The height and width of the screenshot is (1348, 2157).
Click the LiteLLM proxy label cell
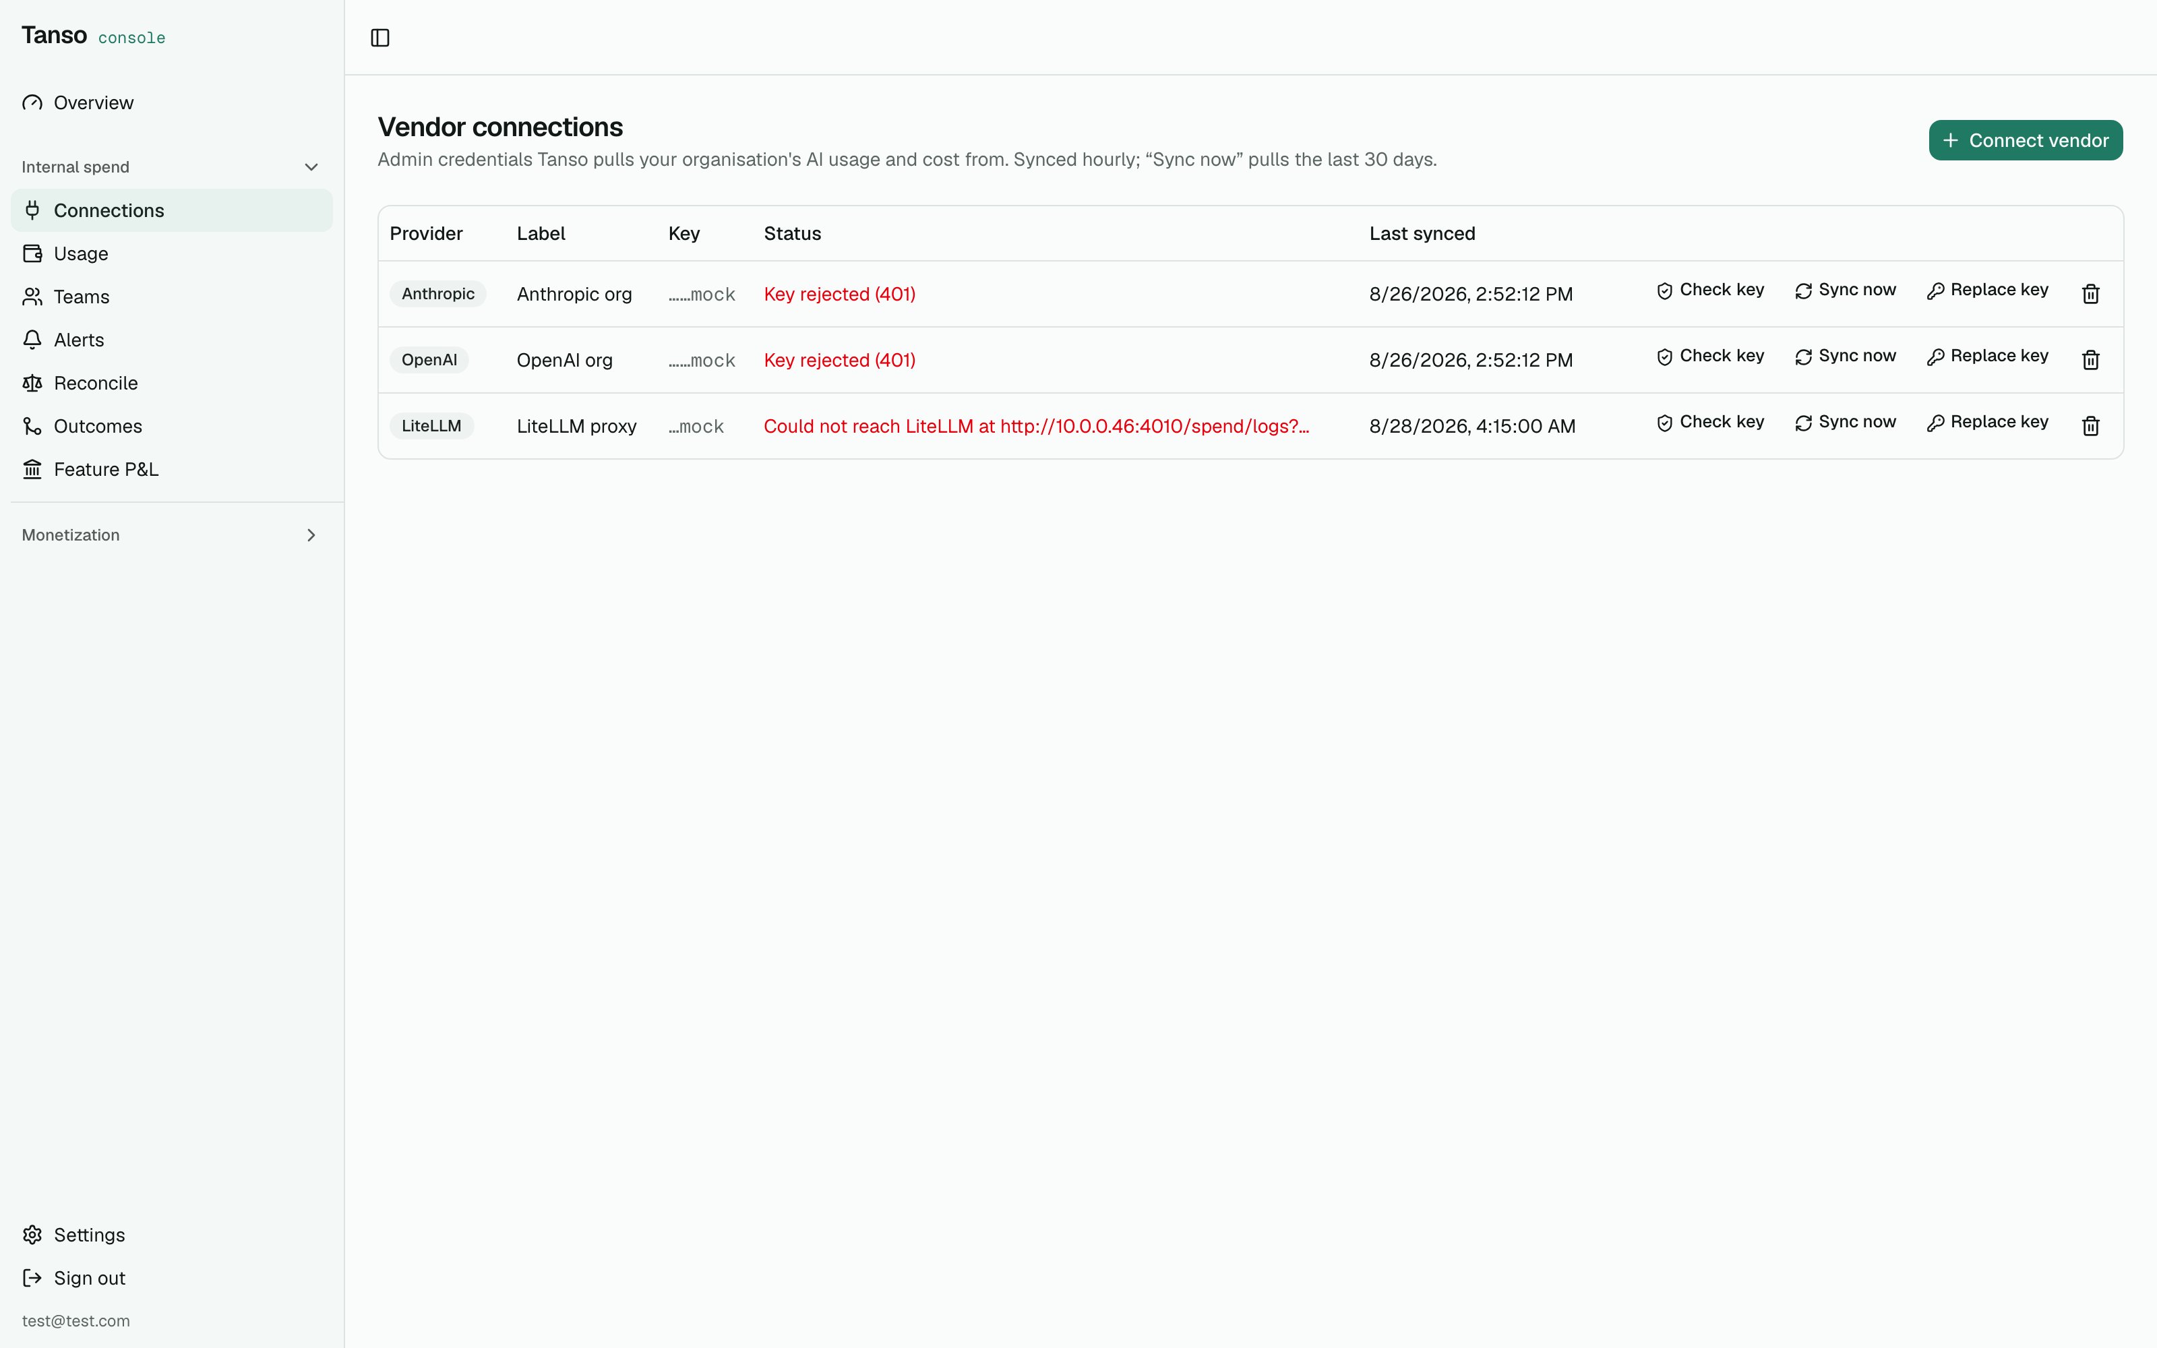coord(577,426)
